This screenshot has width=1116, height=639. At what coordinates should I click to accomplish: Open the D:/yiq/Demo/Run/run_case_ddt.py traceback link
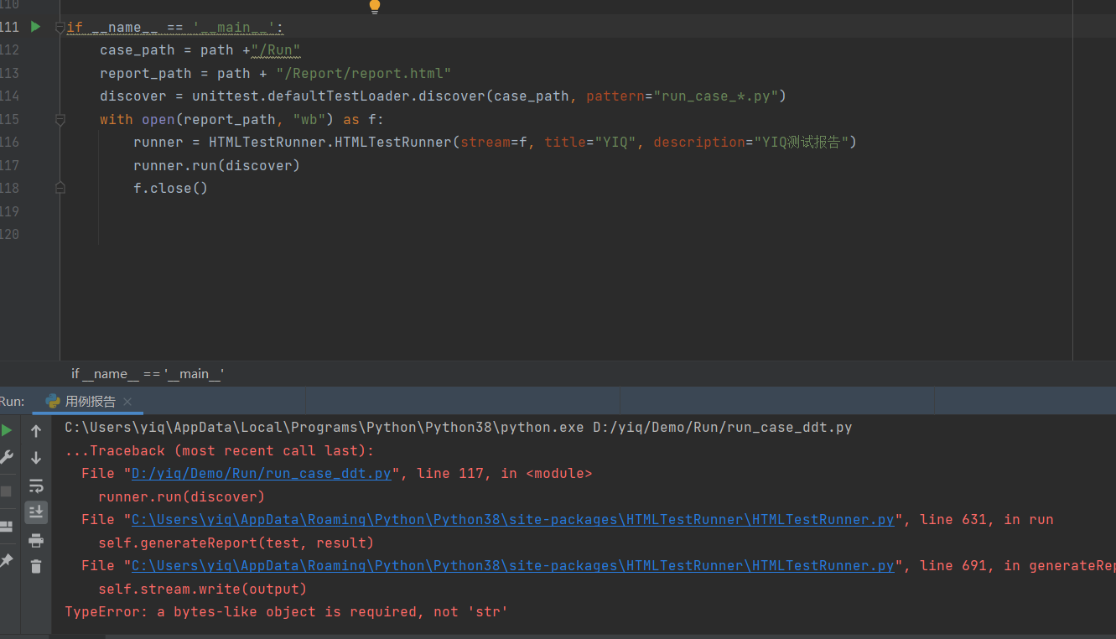pyautogui.click(x=262, y=474)
